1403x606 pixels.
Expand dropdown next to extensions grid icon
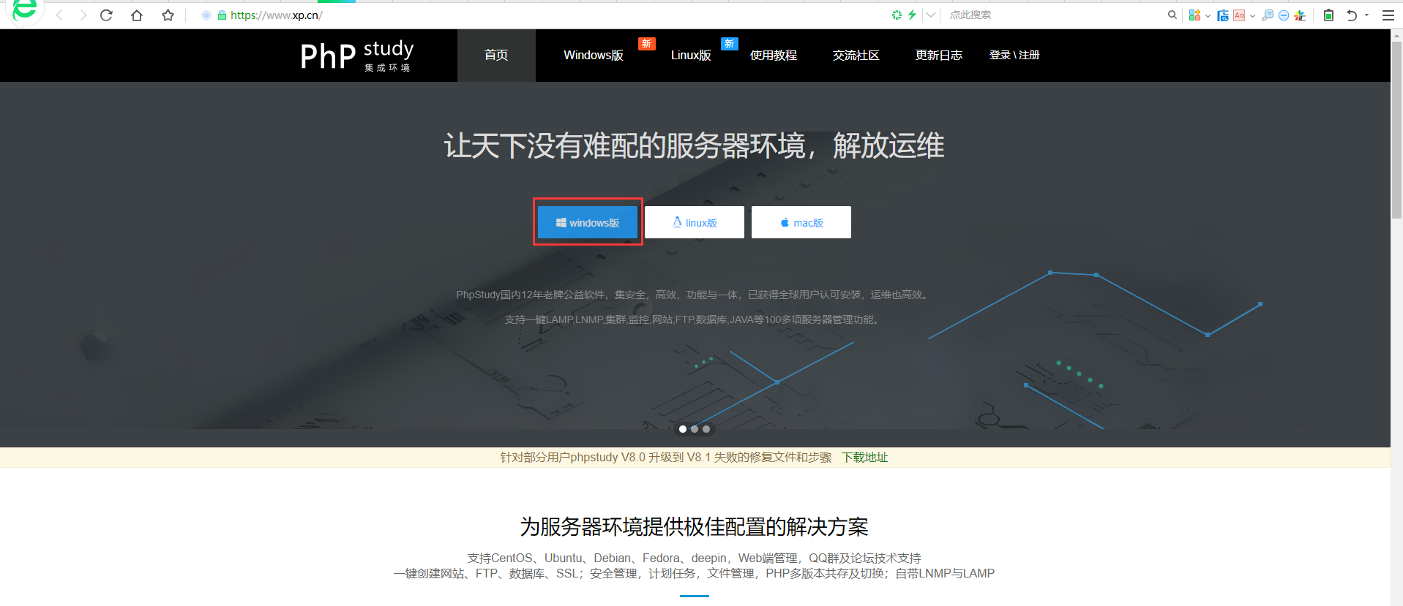1208,15
